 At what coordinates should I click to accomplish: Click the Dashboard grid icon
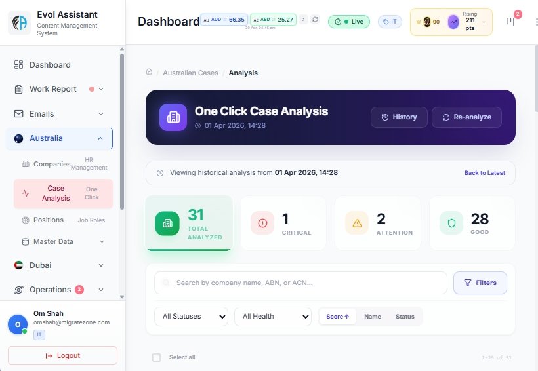click(x=18, y=65)
